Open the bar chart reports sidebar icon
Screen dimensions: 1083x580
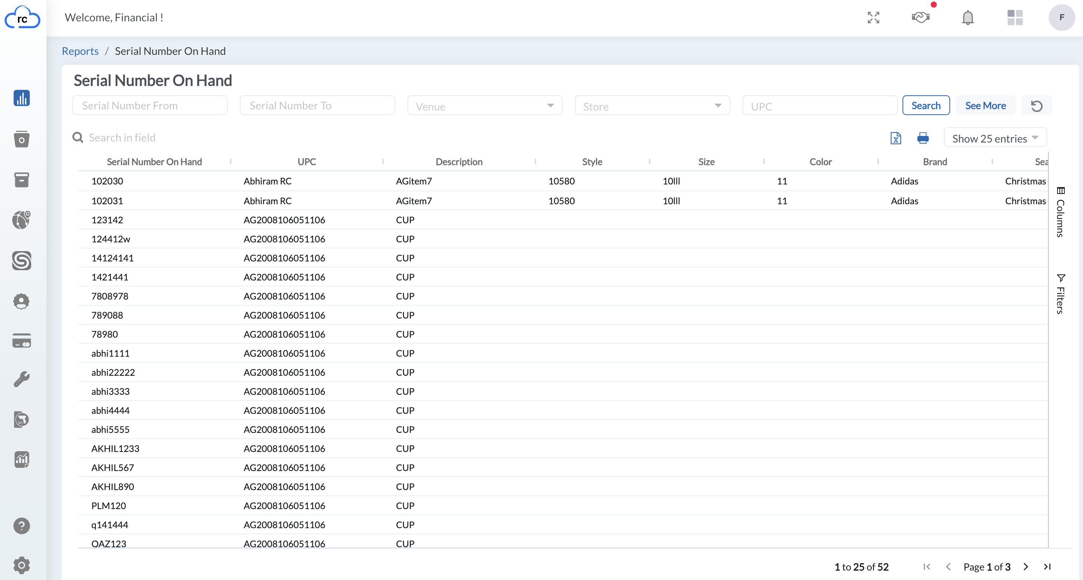pyautogui.click(x=21, y=98)
